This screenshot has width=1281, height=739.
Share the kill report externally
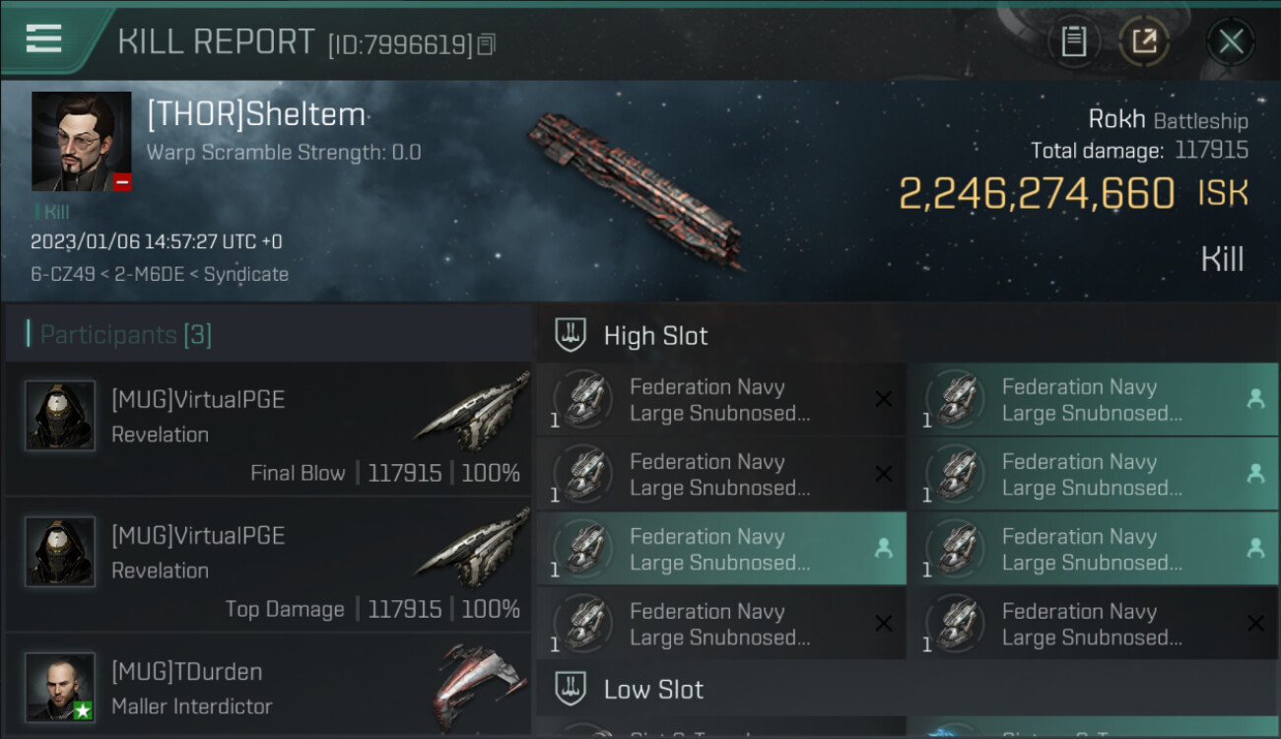1144,41
